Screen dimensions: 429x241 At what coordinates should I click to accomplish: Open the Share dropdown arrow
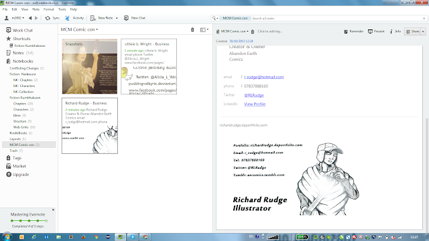pos(423,31)
